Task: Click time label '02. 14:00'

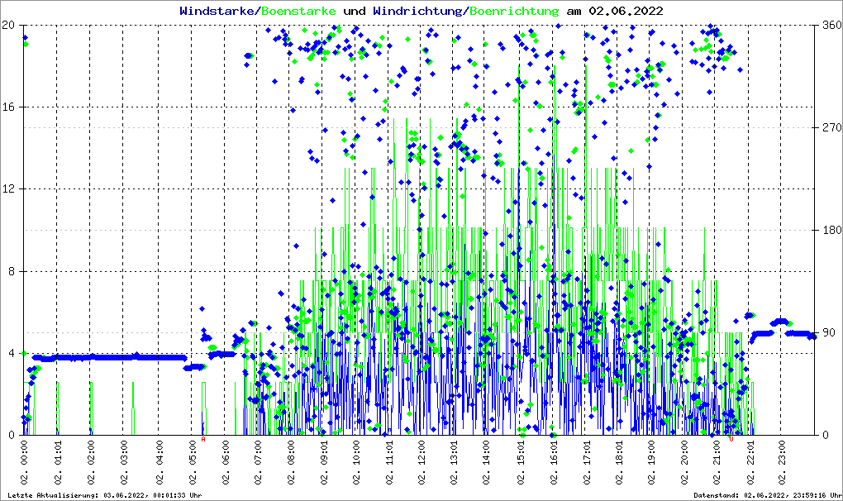Action: 486,462
